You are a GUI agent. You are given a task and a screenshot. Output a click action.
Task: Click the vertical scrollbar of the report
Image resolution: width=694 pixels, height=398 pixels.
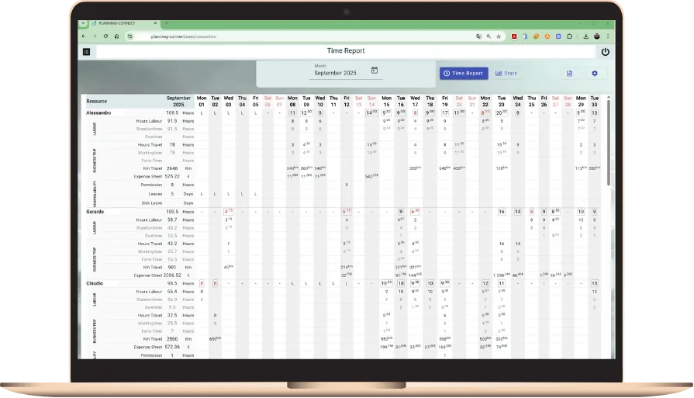609,142
